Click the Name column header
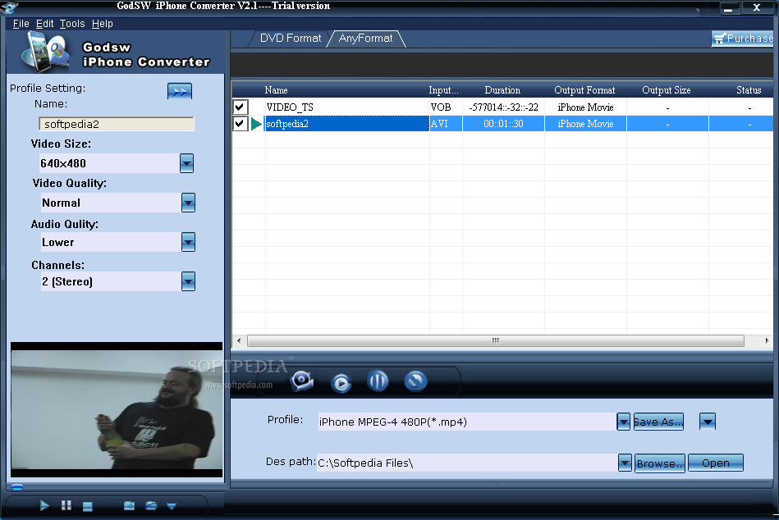The image size is (779, 520). [276, 90]
